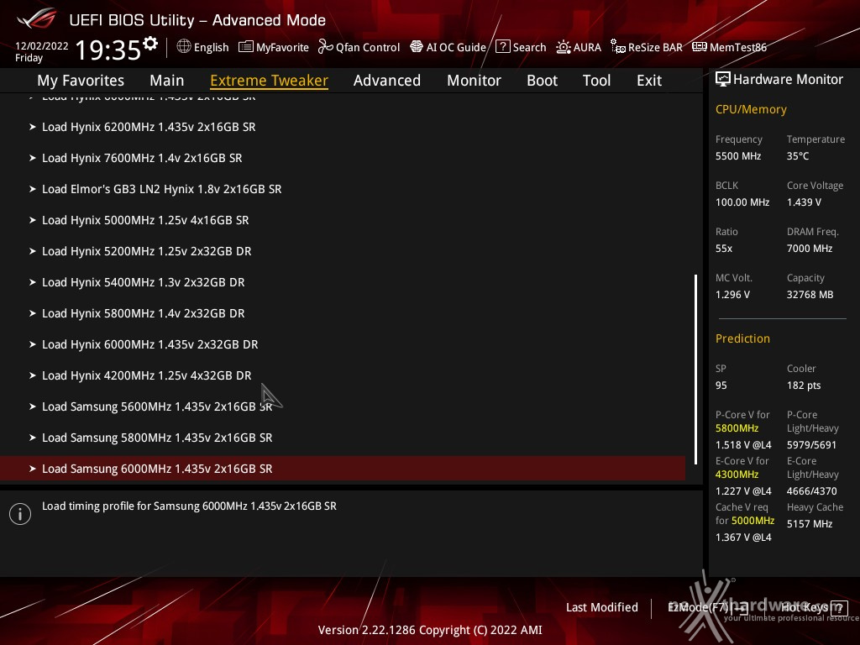Click the Hardware Monitor panel title

click(788, 80)
